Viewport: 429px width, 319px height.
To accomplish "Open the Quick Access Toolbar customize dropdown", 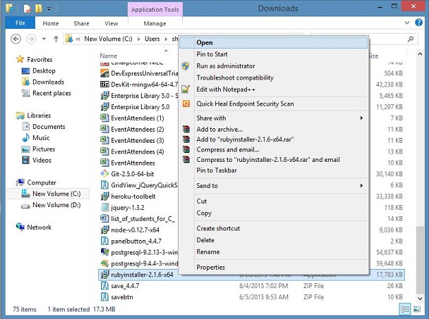I will point(49,9).
